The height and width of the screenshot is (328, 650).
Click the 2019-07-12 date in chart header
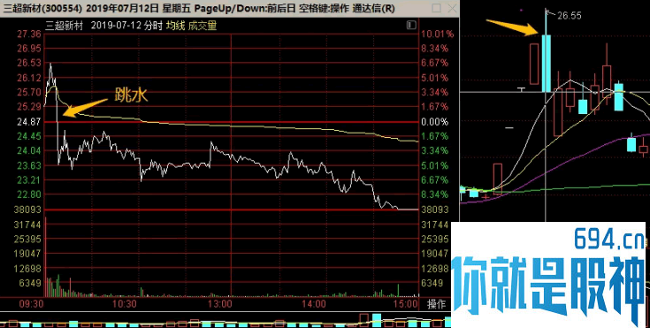point(116,26)
